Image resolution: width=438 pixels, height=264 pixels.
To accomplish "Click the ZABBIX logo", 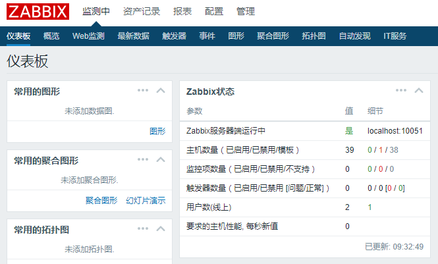I will [x=38, y=11].
